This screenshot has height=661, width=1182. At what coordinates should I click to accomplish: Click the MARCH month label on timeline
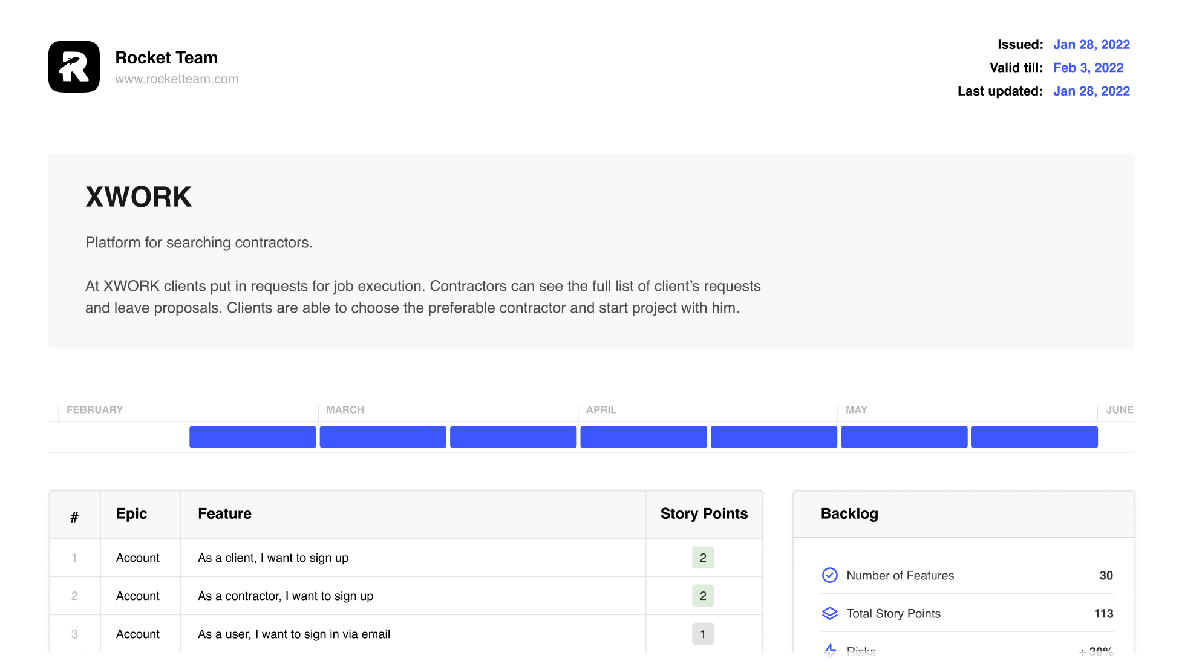click(x=345, y=410)
